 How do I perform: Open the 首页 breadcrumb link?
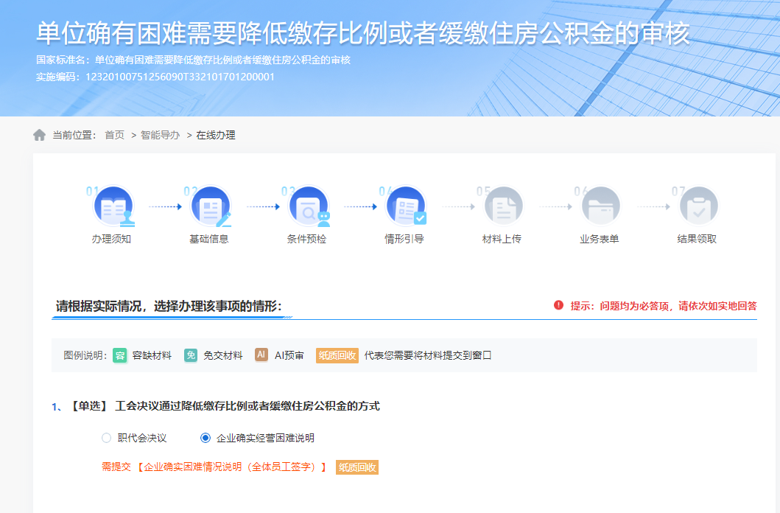click(x=116, y=135)
